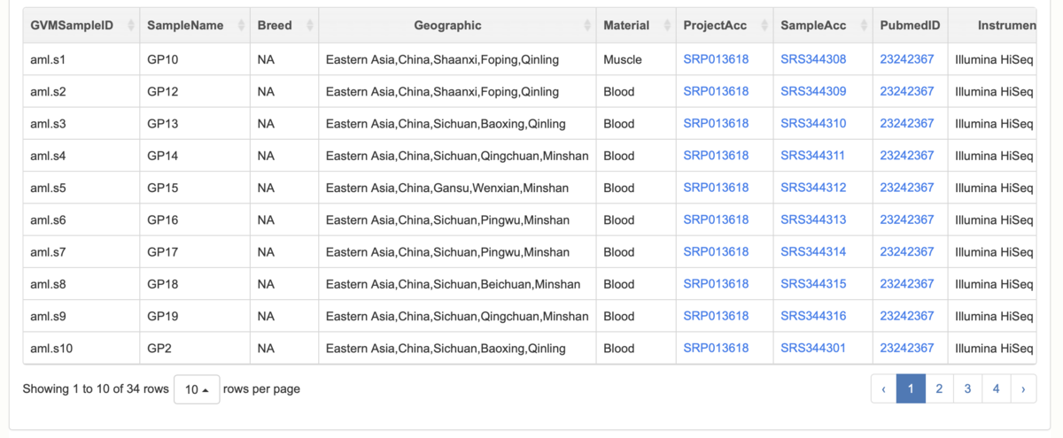This screenshot has width=1063, height=438.
Task: Sort by GVMSampleID column arrows
Action: (x=132, y=26)
